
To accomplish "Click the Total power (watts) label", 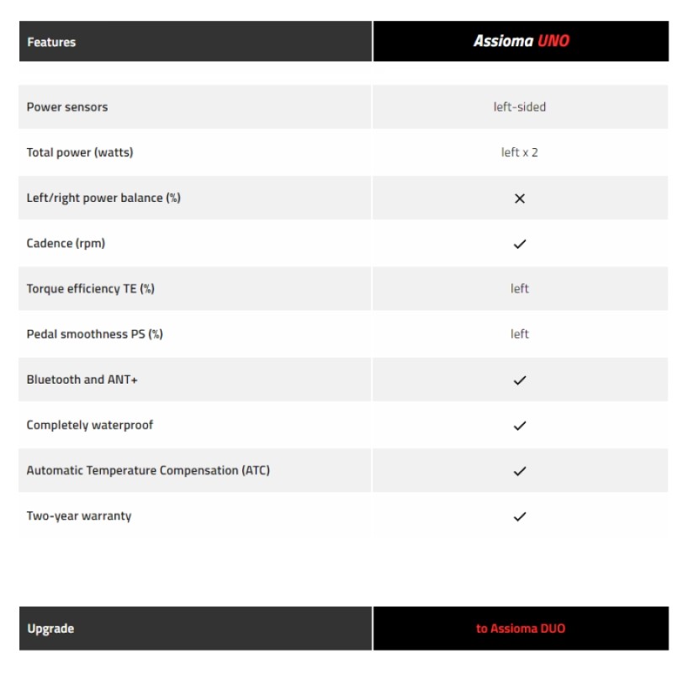I will click(80, 152).
